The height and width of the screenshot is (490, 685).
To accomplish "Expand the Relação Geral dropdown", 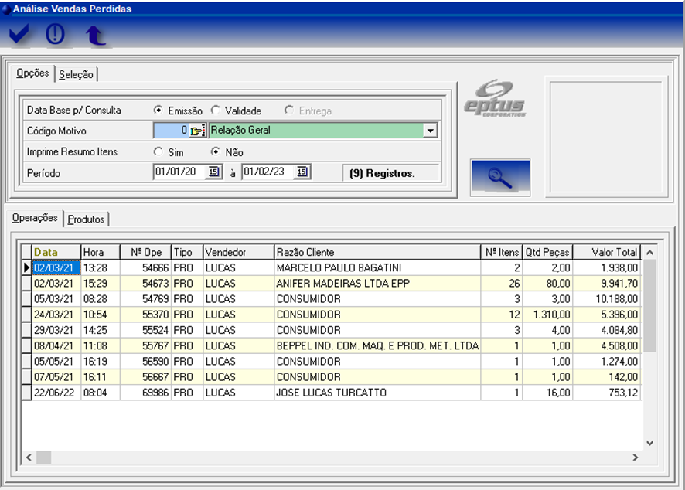I will 431,131.
